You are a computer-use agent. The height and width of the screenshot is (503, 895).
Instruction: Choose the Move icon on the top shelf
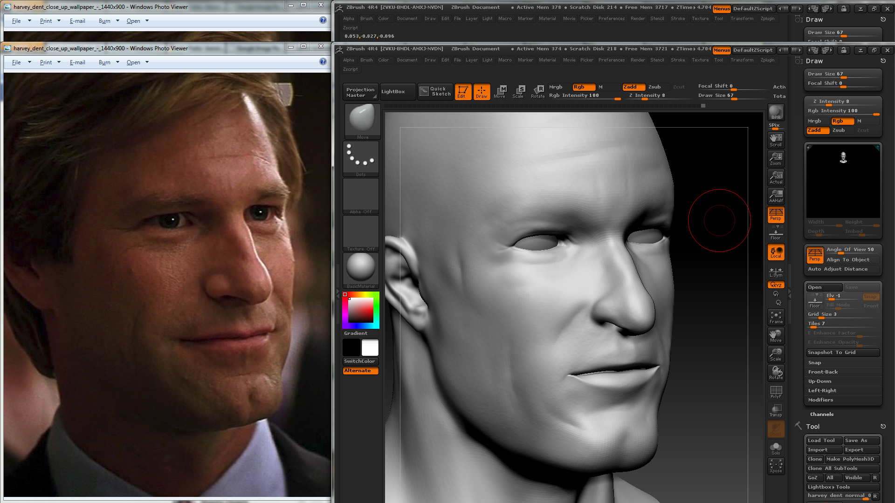coord(500,91)
